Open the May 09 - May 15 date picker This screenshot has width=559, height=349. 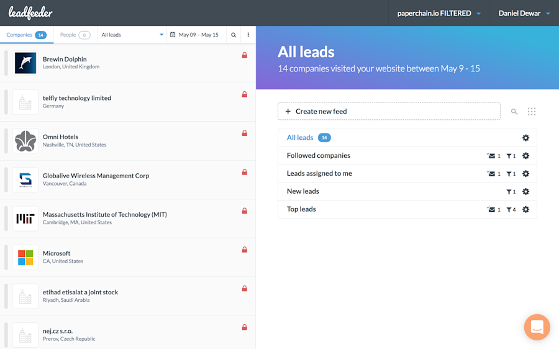[x=196, y=35]
